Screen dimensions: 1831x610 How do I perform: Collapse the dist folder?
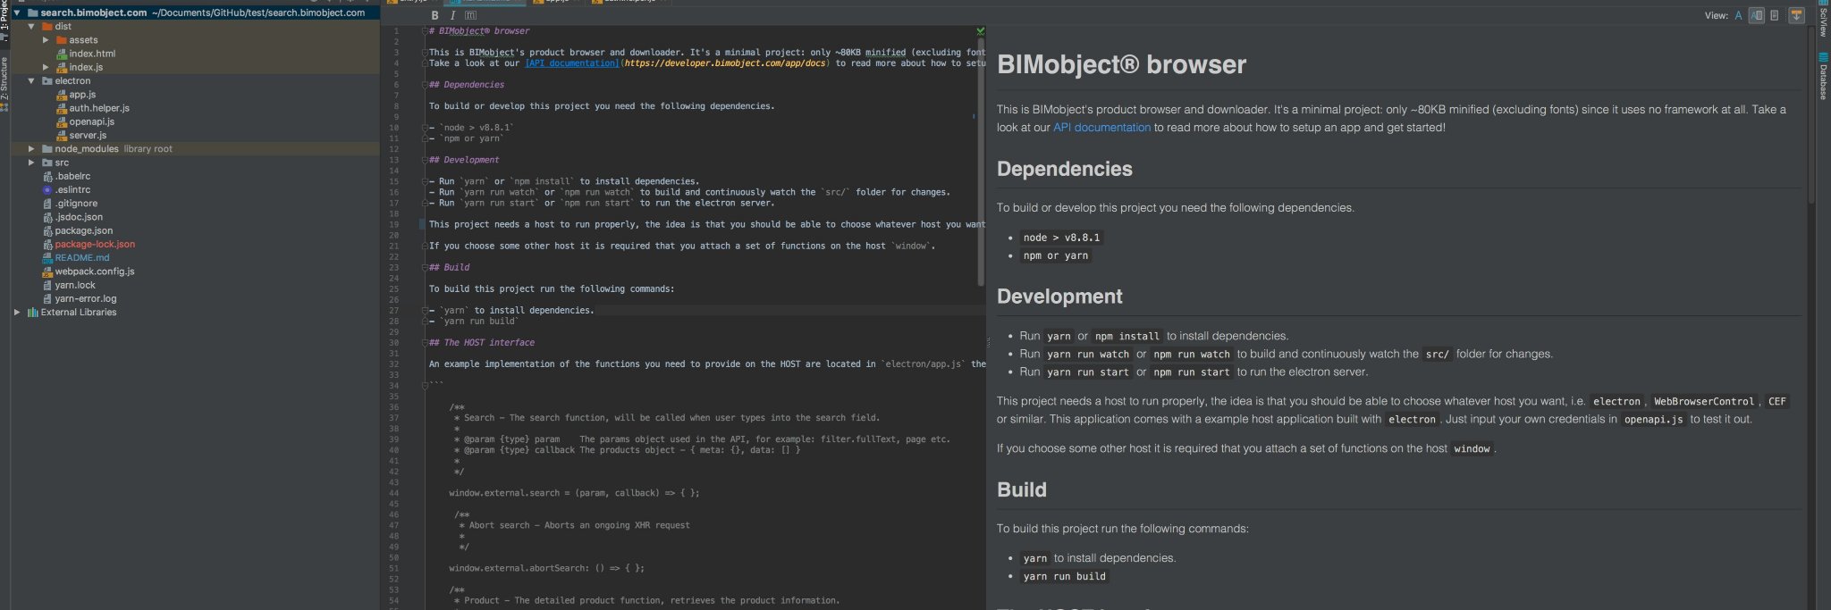[31, 27]
